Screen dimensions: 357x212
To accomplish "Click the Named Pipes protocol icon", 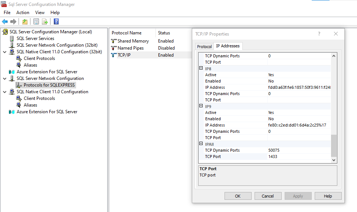I will point(114,48).
